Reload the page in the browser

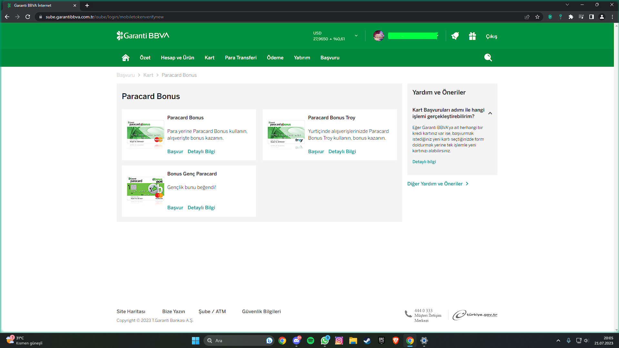click(x=28, y=17)
